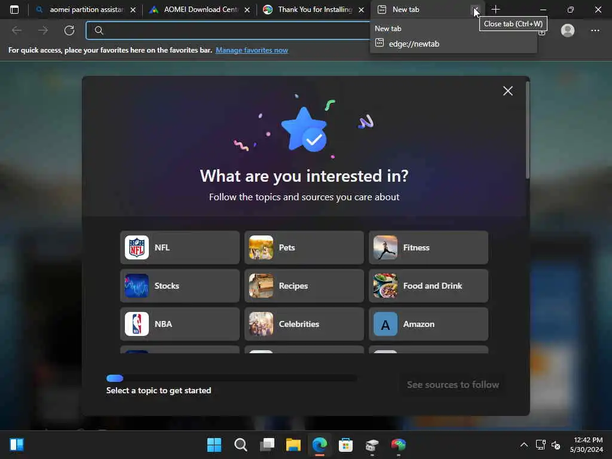612x459 pixels.
Task: Go back to previous page
Action: click(17, 30)
